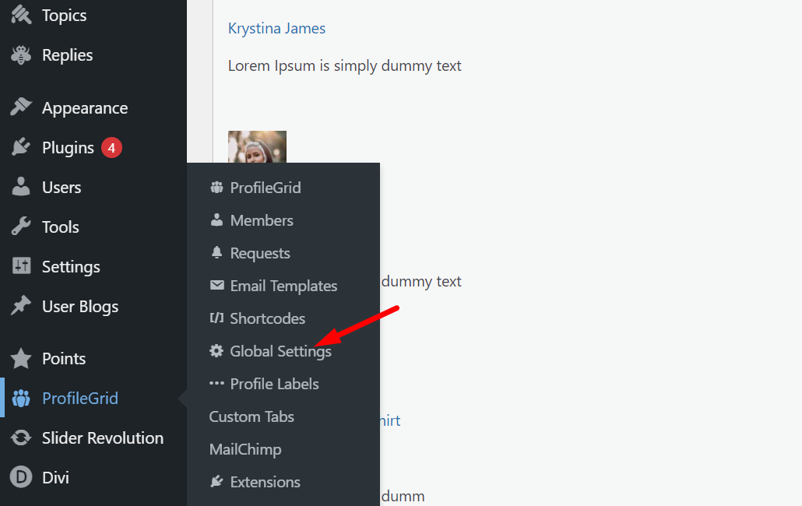The image size is (802, 506).
Task: Click the Appearance paintbrush icon
Action: point(21,107)
